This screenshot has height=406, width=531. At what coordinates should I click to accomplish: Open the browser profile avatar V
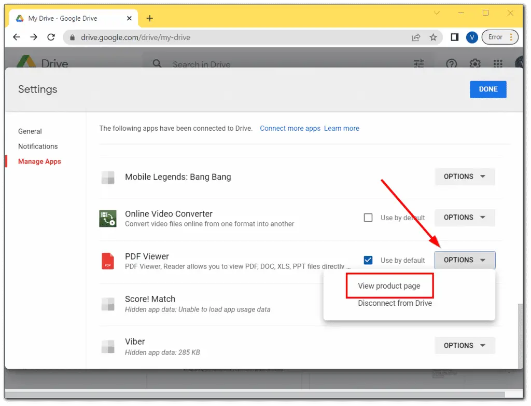click(471, 37)
